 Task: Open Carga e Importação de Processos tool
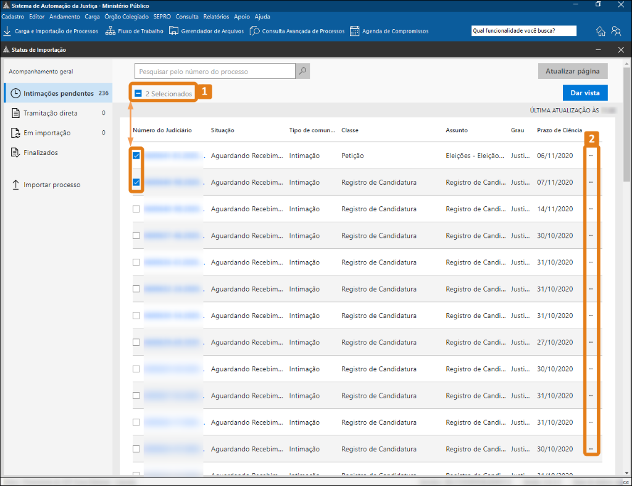51,31
